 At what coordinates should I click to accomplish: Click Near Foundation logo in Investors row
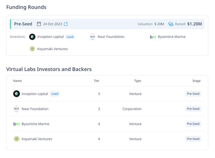point(93,37)
